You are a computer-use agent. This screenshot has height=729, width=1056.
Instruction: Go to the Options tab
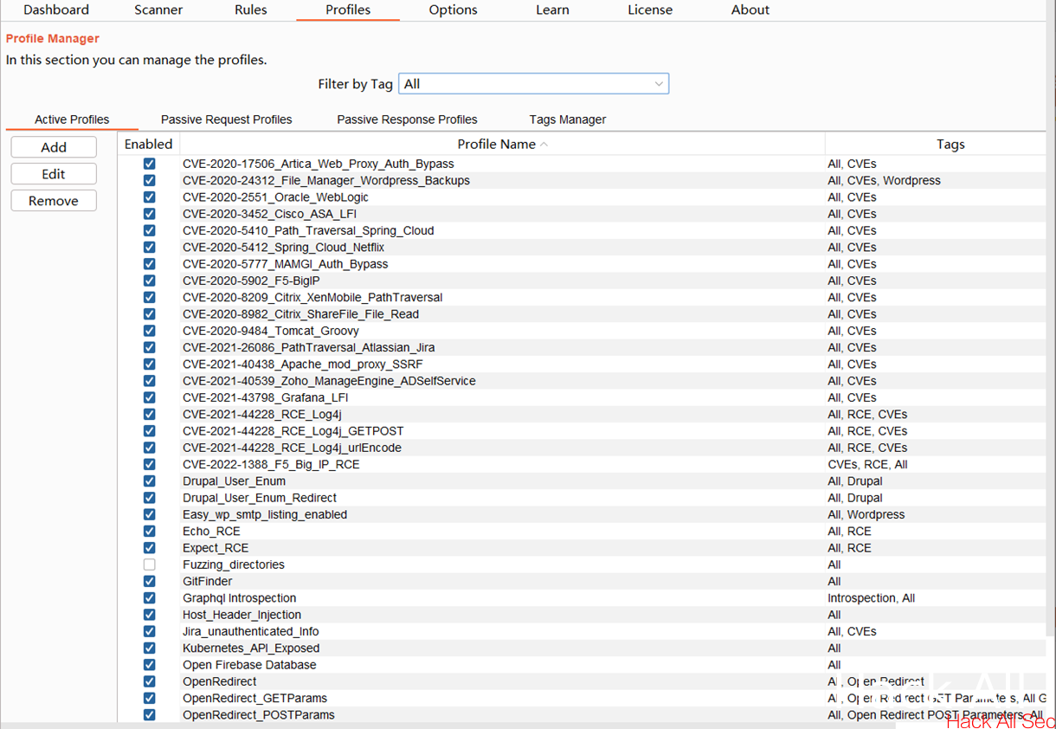454,10
